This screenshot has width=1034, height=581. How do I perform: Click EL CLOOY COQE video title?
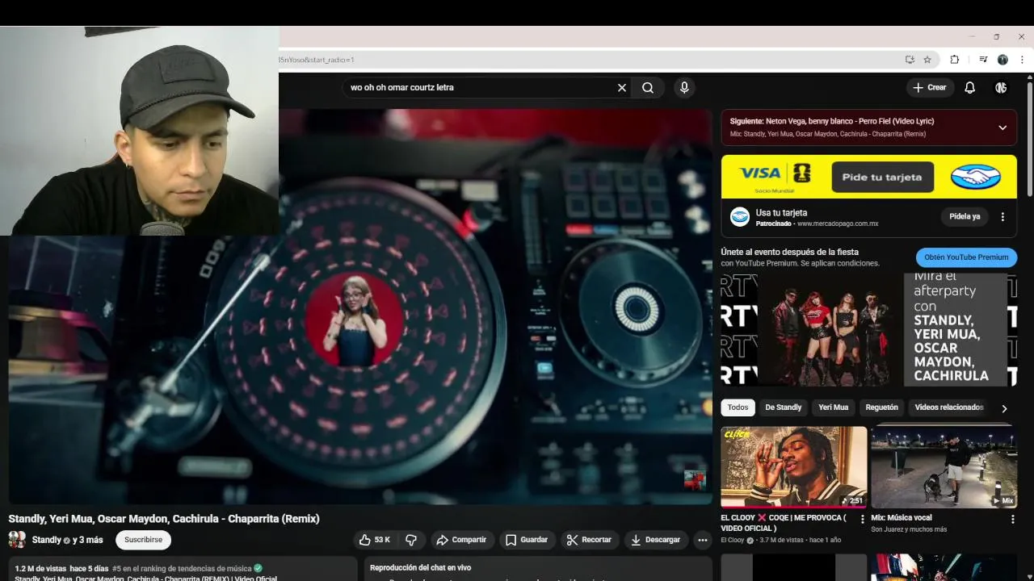coord(784,523)
